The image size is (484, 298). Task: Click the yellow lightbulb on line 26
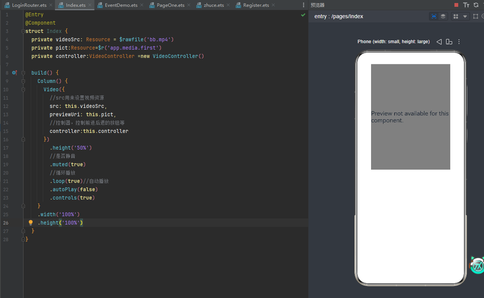coord(31,223)
